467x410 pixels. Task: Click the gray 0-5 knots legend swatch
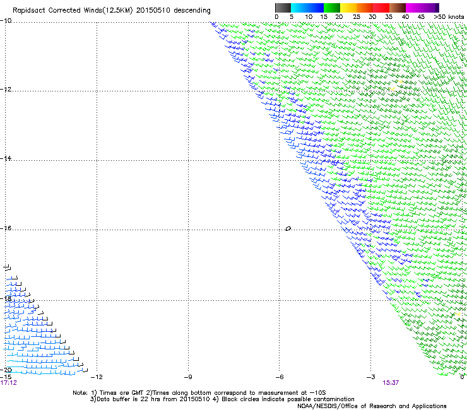tap(283, 8)
